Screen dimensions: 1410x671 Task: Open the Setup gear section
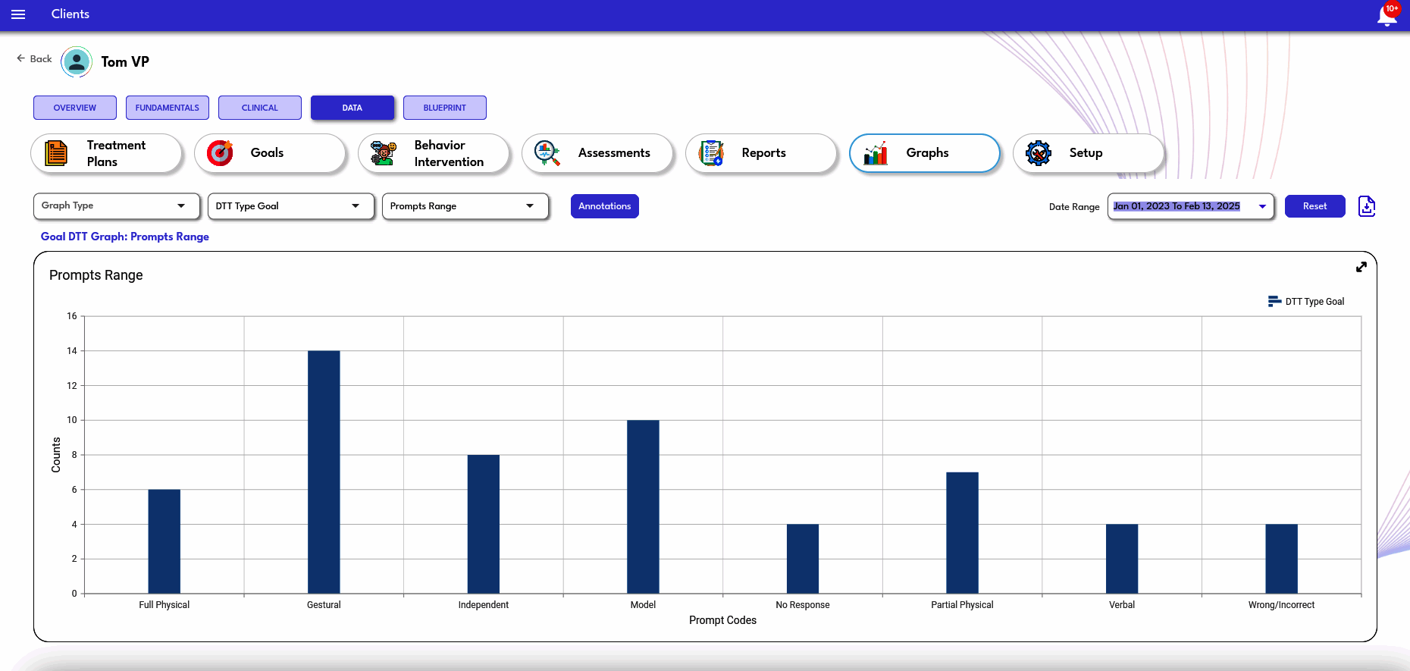[x=1089, y=153]
